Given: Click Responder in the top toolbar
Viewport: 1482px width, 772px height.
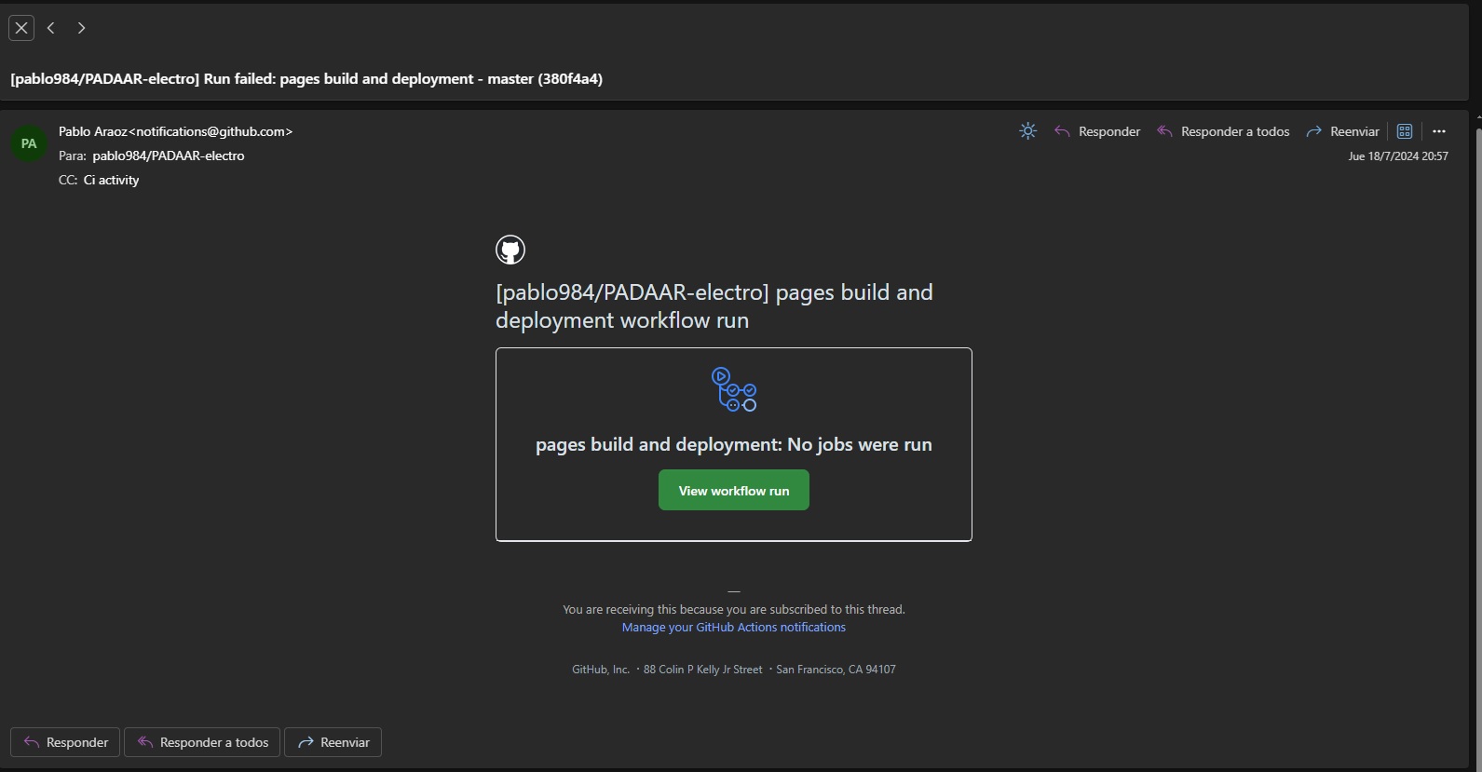Looking at the screenshot, I should 1097,131.
